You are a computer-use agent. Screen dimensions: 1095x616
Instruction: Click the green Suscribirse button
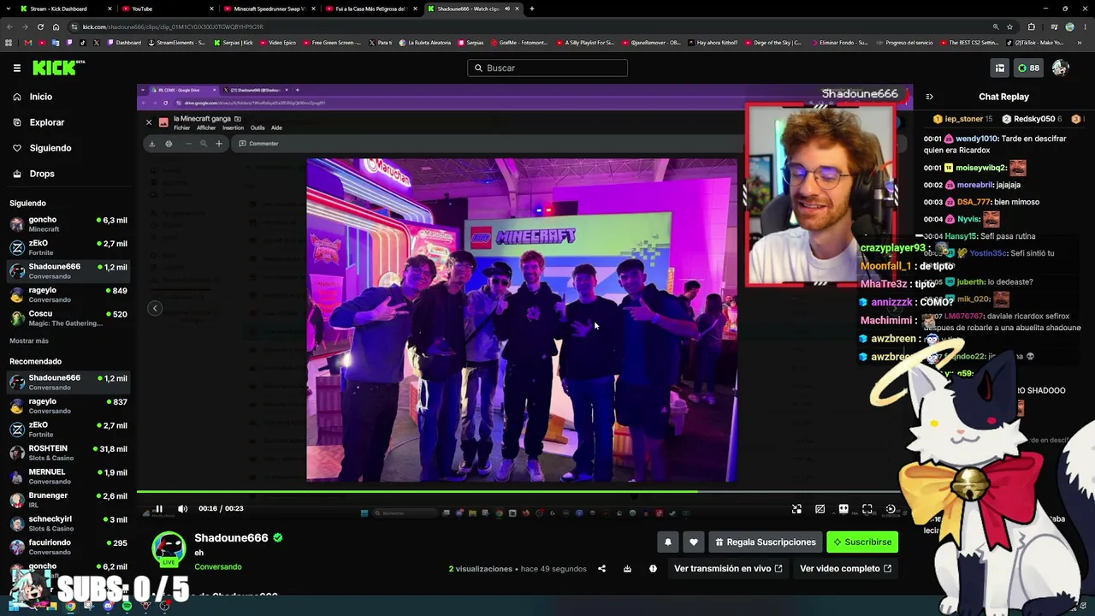861,542
